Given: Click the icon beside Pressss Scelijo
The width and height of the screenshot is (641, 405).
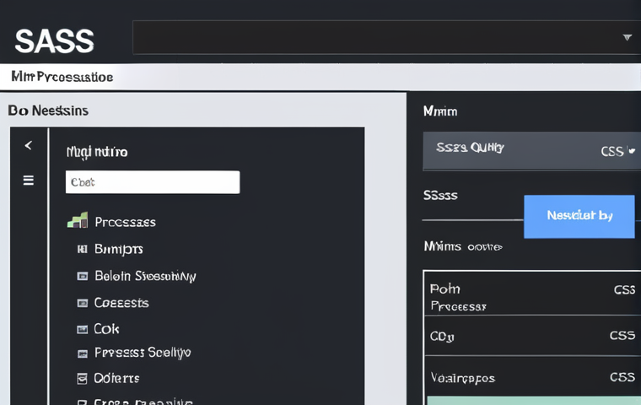Looking at the screenshot, I should tap(82, 354).
